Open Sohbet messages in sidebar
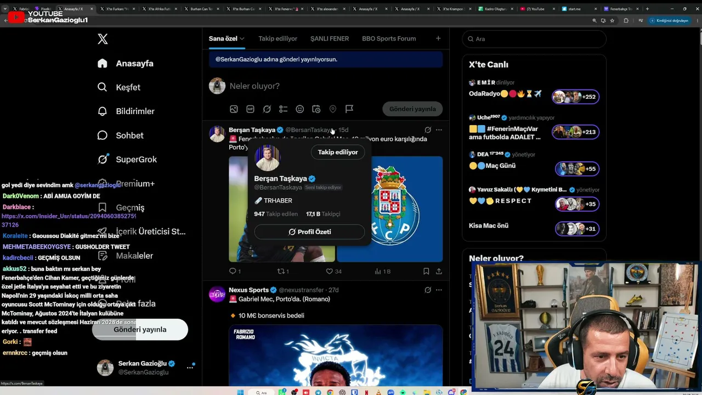Viewport: 702px width, 395px height. coord(120,136)
